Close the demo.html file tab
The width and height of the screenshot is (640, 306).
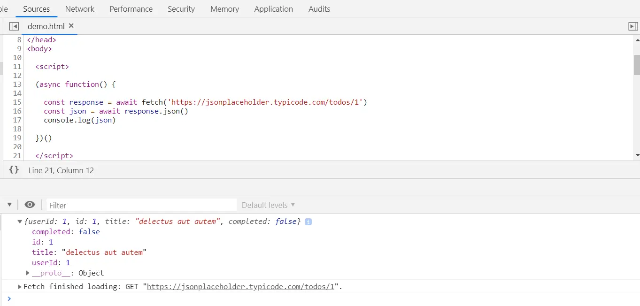[x=71, y=26]
